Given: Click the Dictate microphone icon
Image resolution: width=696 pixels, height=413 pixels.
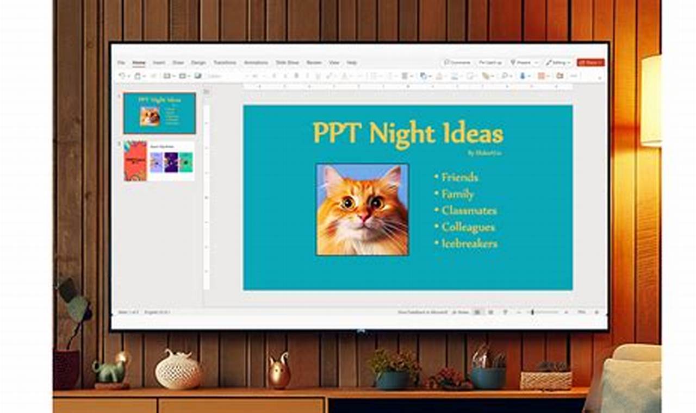Looking at the screenshot, I should tap(523, 76).
